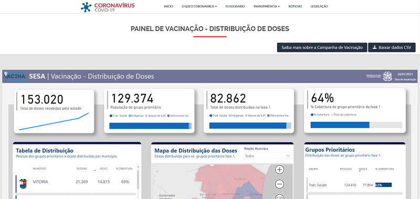Click blue bar in doses distribuídas card

[248, 125]
